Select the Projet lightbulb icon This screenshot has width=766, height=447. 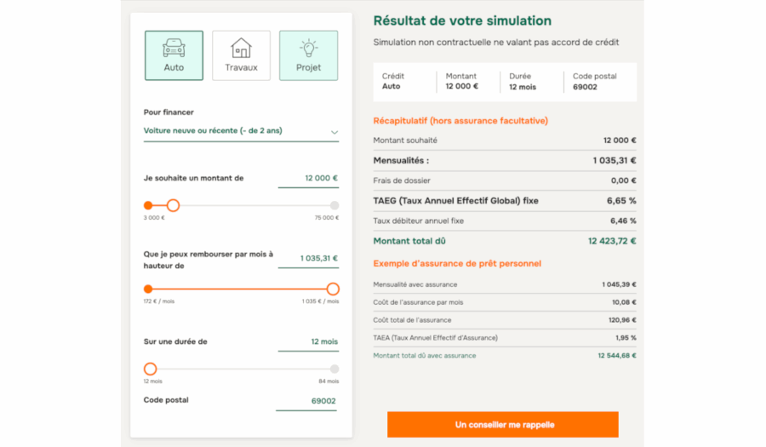pos(308,47)
